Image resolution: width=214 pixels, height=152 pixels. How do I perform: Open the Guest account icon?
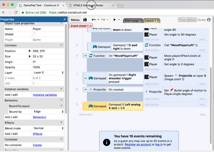pyautogui.click(x=209, y=20)
